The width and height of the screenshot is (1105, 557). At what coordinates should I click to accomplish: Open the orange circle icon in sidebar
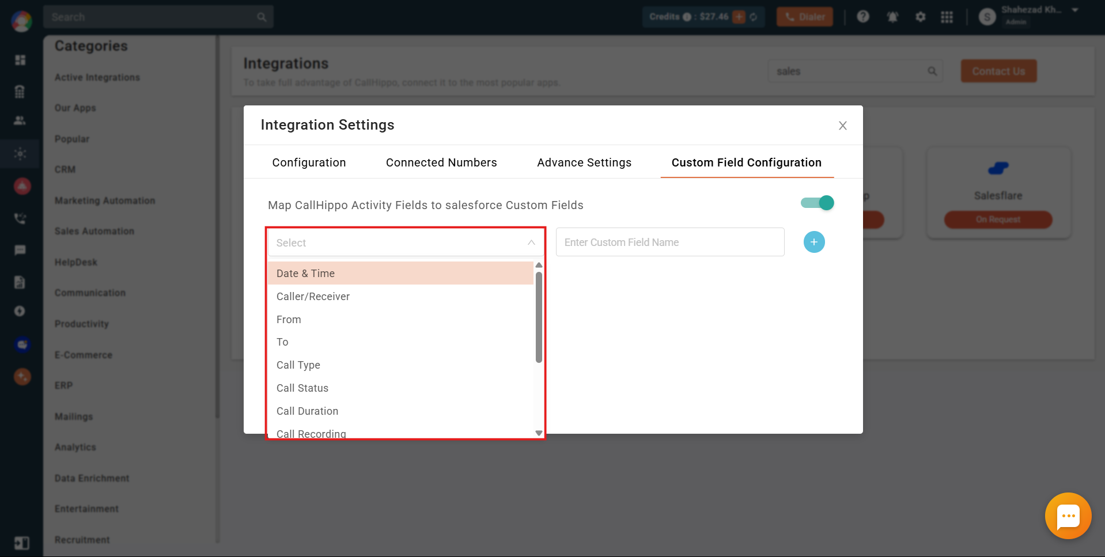coord(22,377)
